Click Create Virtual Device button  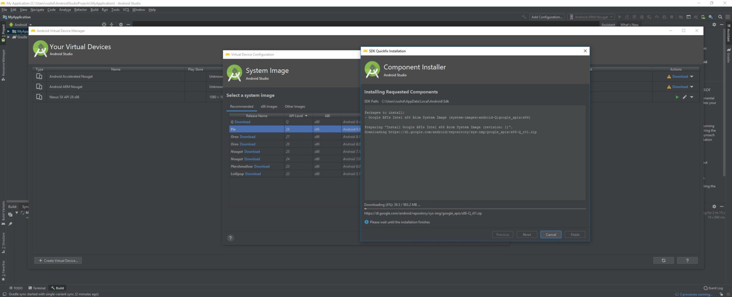click(58, 260)
